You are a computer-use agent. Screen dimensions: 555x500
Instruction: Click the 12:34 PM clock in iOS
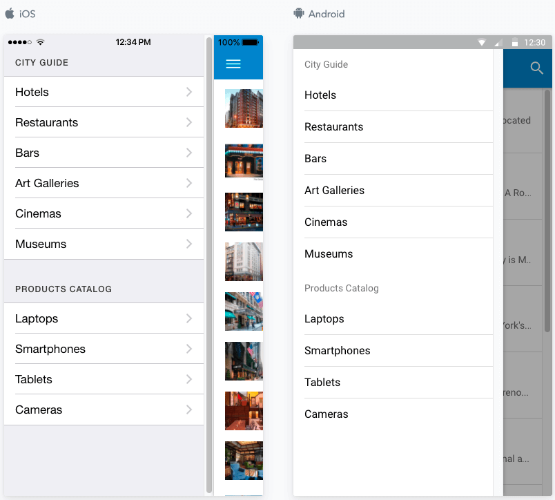coord(133,42)
